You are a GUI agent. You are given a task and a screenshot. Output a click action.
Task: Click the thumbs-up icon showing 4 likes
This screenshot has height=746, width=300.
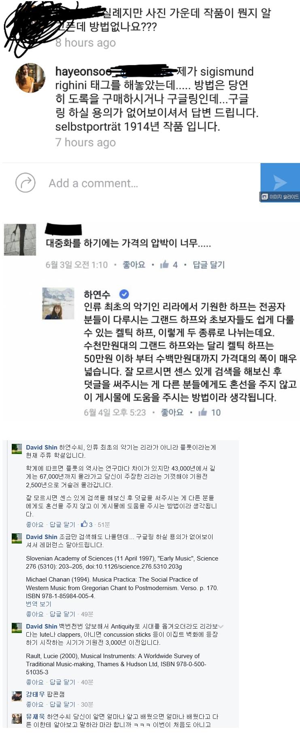tap(164, 264)
